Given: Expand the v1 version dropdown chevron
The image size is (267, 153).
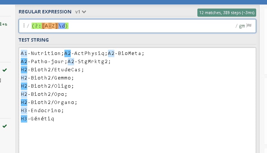Looking at the screenshot, I should tap(84, 12).
